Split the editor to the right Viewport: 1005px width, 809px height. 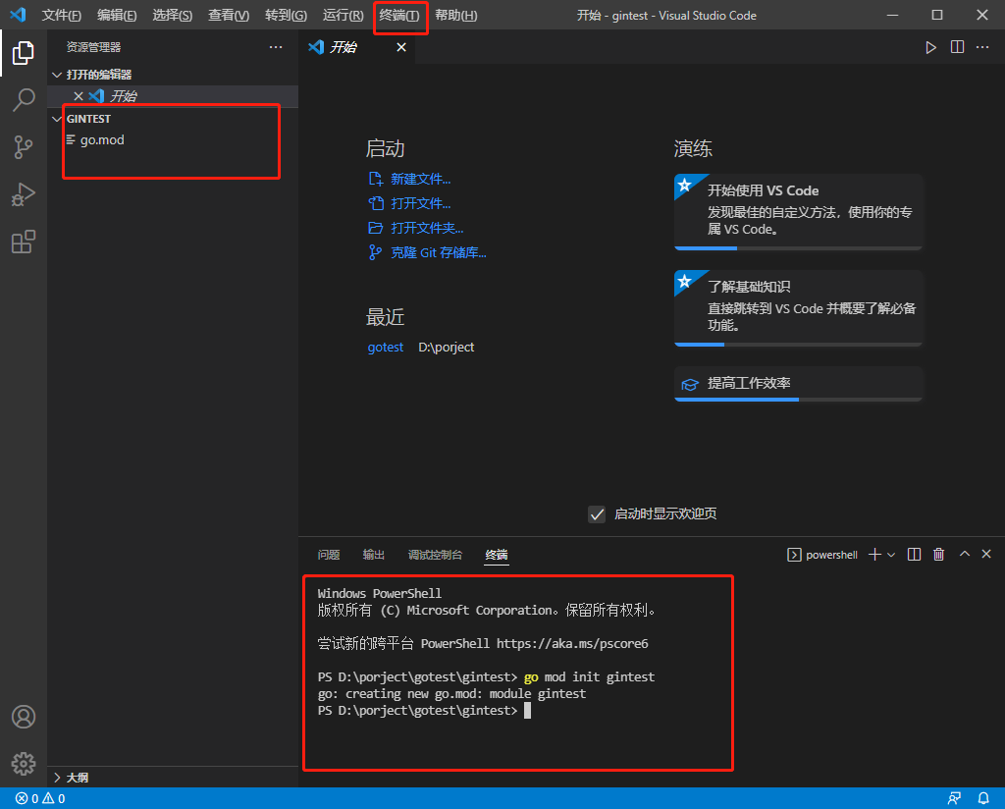pyautogui.click(x=957, y=47)
